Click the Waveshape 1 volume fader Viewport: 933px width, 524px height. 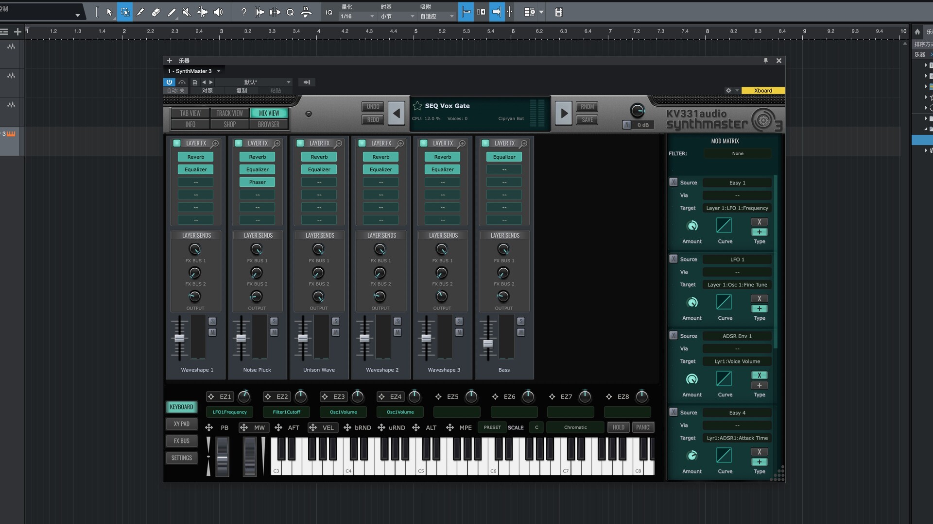coord(179,338)
